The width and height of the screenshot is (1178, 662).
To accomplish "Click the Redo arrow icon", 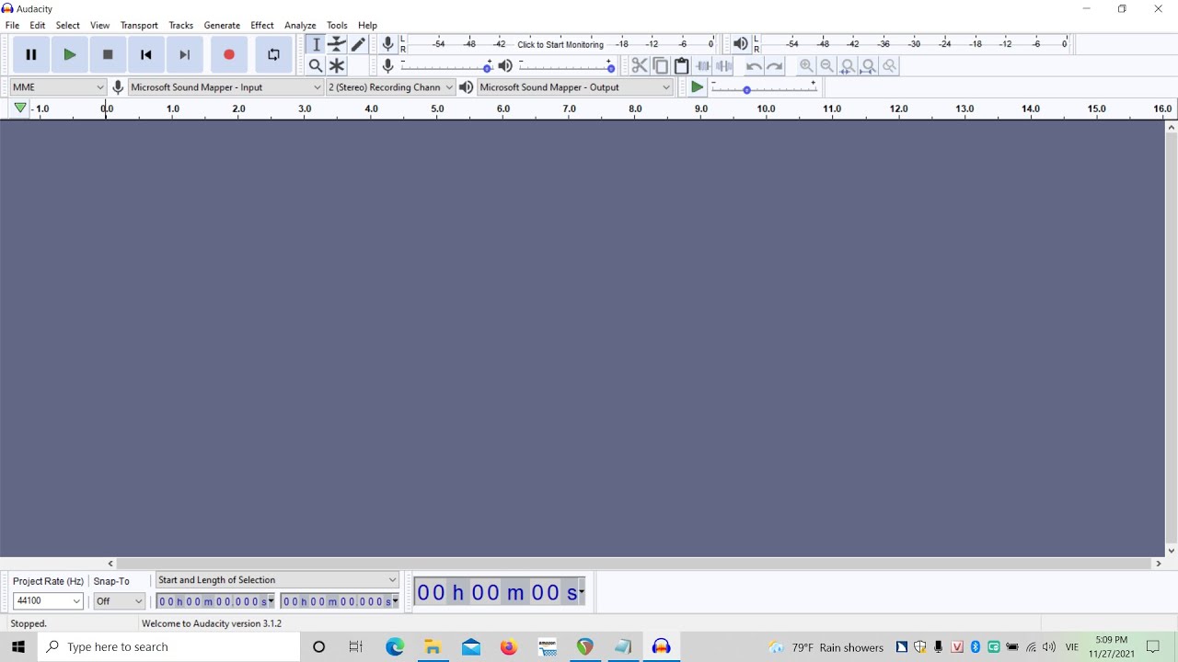I will tap(775, 66).
